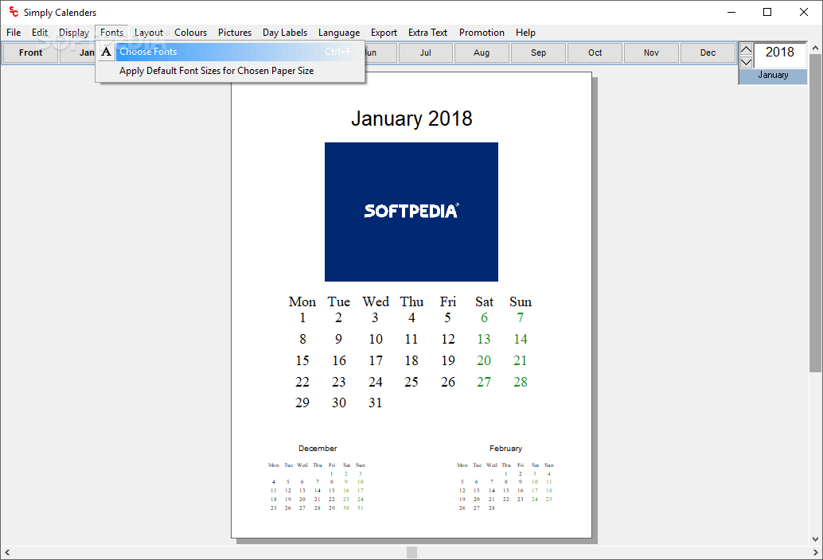The width and height of the screenshot is (823, 560).
Task: Click the horizontal scrollbar left arrow
Action: pos(7,552)
